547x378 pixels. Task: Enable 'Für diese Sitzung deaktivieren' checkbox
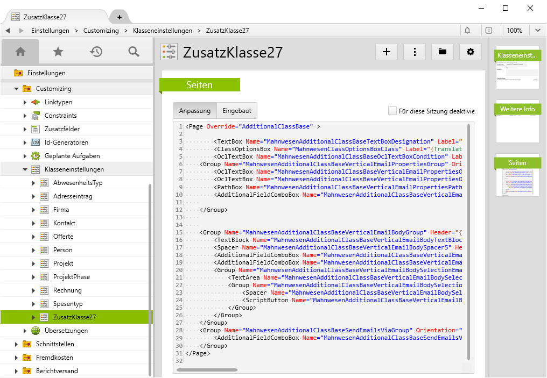[392, 111]
